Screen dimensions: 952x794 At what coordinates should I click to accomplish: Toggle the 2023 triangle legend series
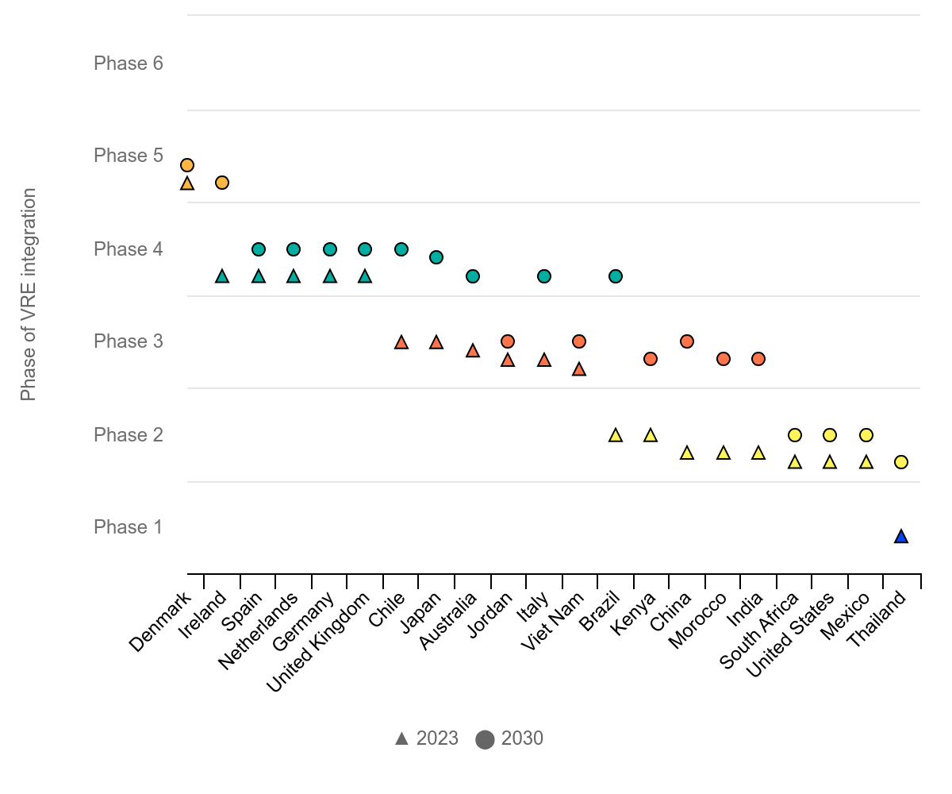pyautogui.click(x=427, y=738)
